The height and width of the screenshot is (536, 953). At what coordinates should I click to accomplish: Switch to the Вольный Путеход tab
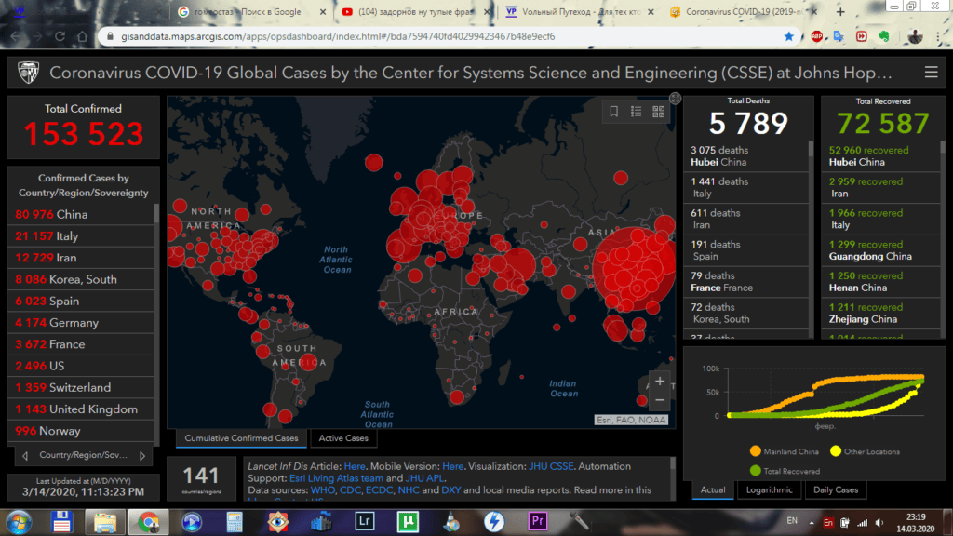pyautogui.click(x=581, y=11)
